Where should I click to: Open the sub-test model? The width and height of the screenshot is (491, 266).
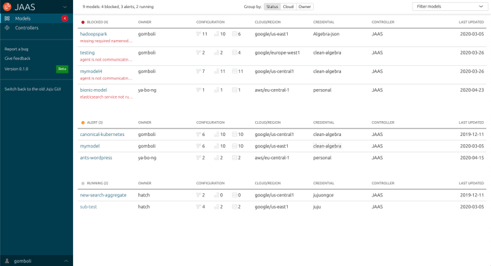88,207
